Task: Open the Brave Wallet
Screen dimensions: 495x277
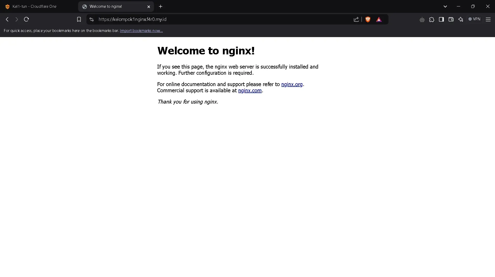Action: (x=451, y=19)
